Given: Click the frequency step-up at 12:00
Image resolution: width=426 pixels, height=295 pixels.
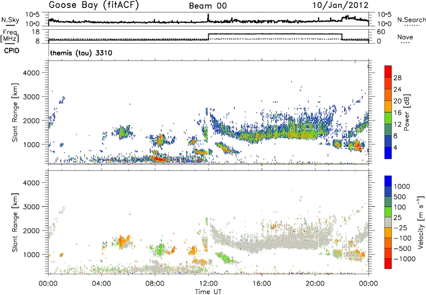Looking at the screenshot, I should [x=208, y=37].
